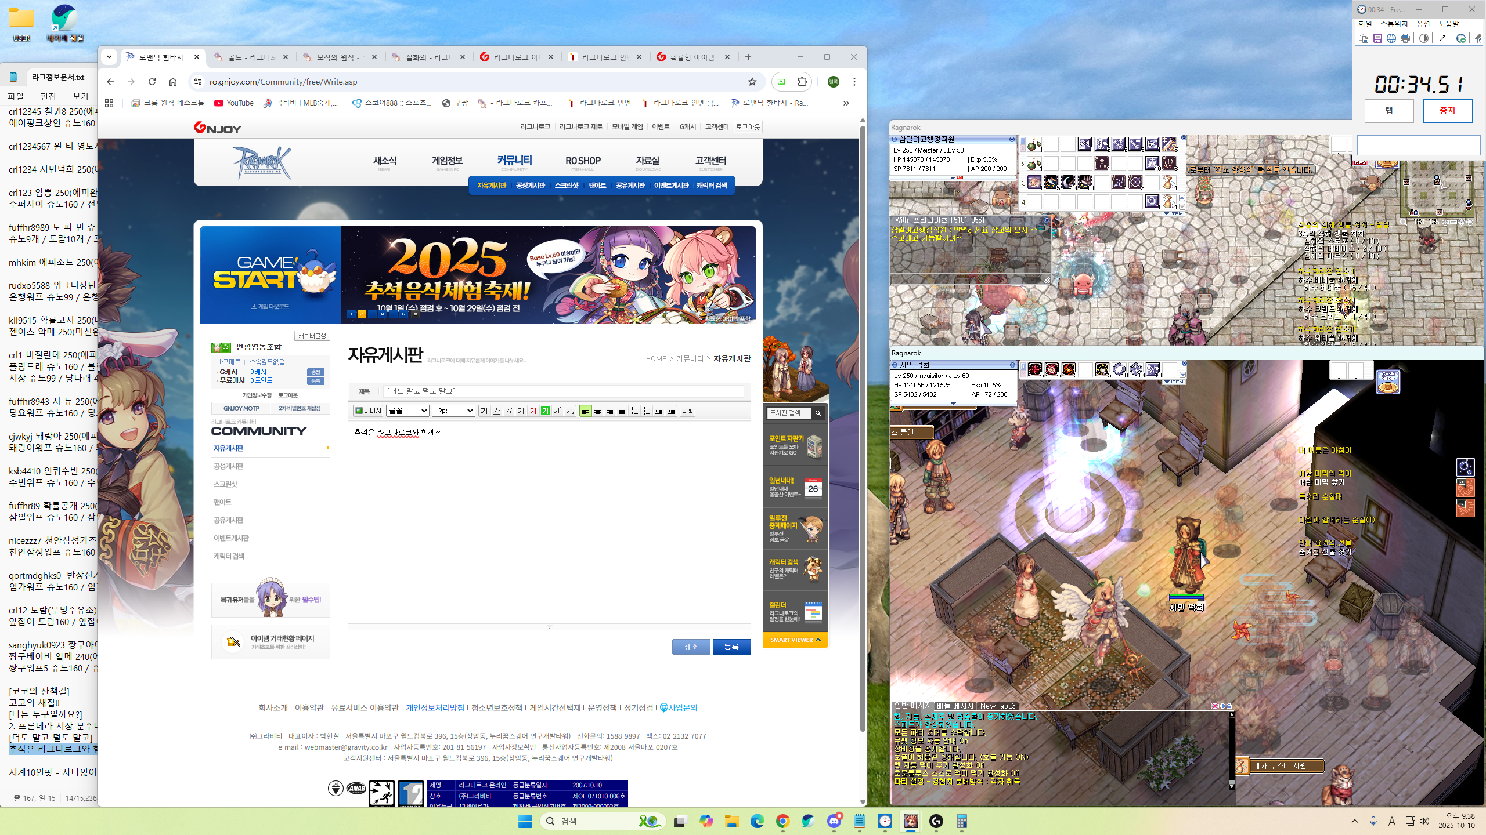Click the URL link insert button
This screenshot has width=1486, height=835.
(x=687, y=411)
